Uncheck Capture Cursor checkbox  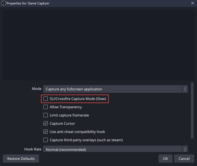45,124
